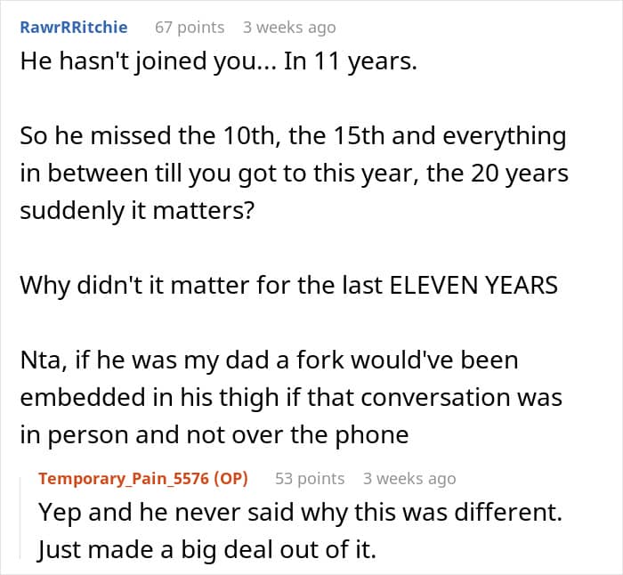Open the OP reply's '3 weeks ago' timestamp
Screen dimensions: 623x575
(x=409, y=478)
